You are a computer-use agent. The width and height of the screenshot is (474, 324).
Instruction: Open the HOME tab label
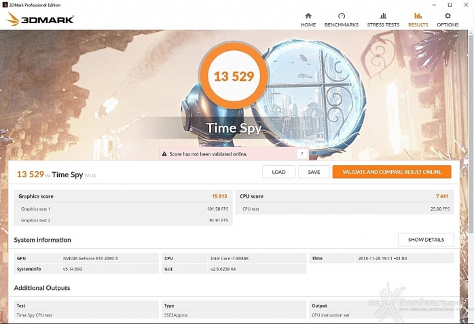click(x=308, y=24)
